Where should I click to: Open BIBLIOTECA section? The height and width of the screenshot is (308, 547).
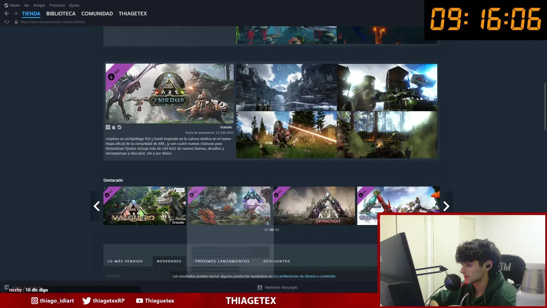pyautogui.click(x=61, y=14)
